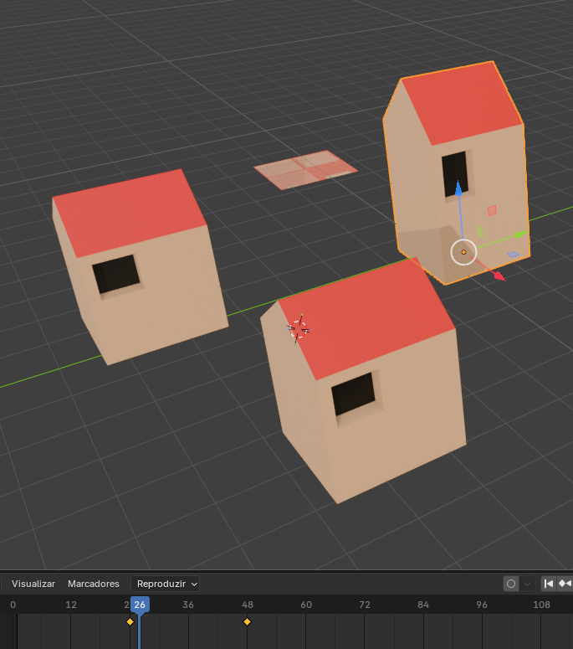Click the red X-axis gizmo arrow
Image resolution: width=573 pixels, height=649 pixels.
coord(499,276)
